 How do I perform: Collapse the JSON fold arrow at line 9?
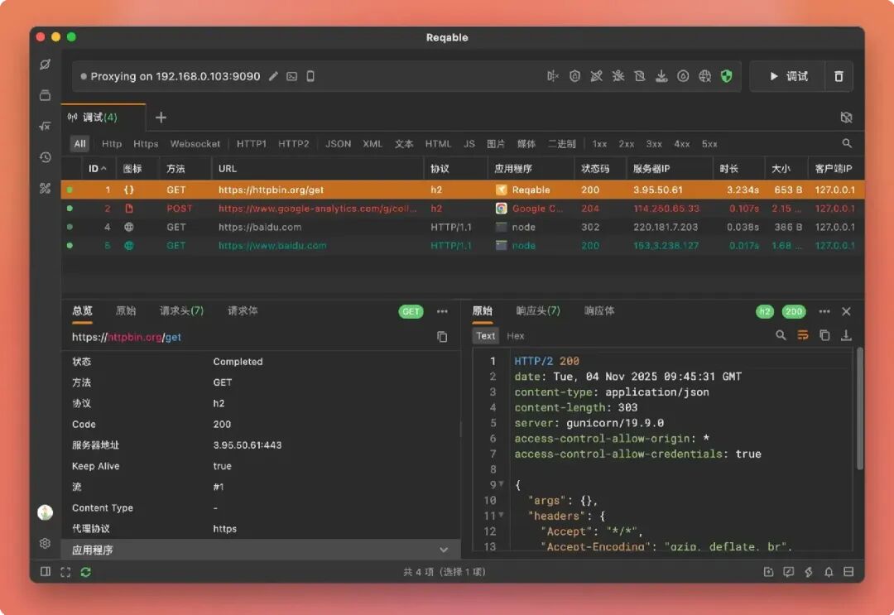(x=501, y=484)
